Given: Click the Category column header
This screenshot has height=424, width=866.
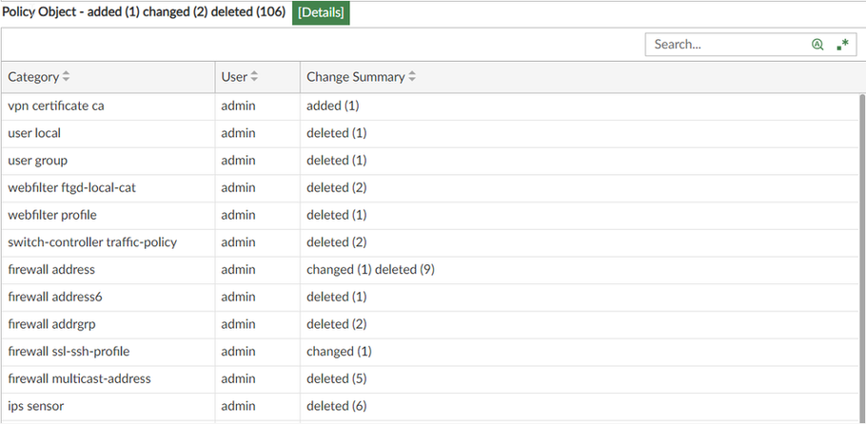Looking at the screenshot, I should [x=33, y=77].
